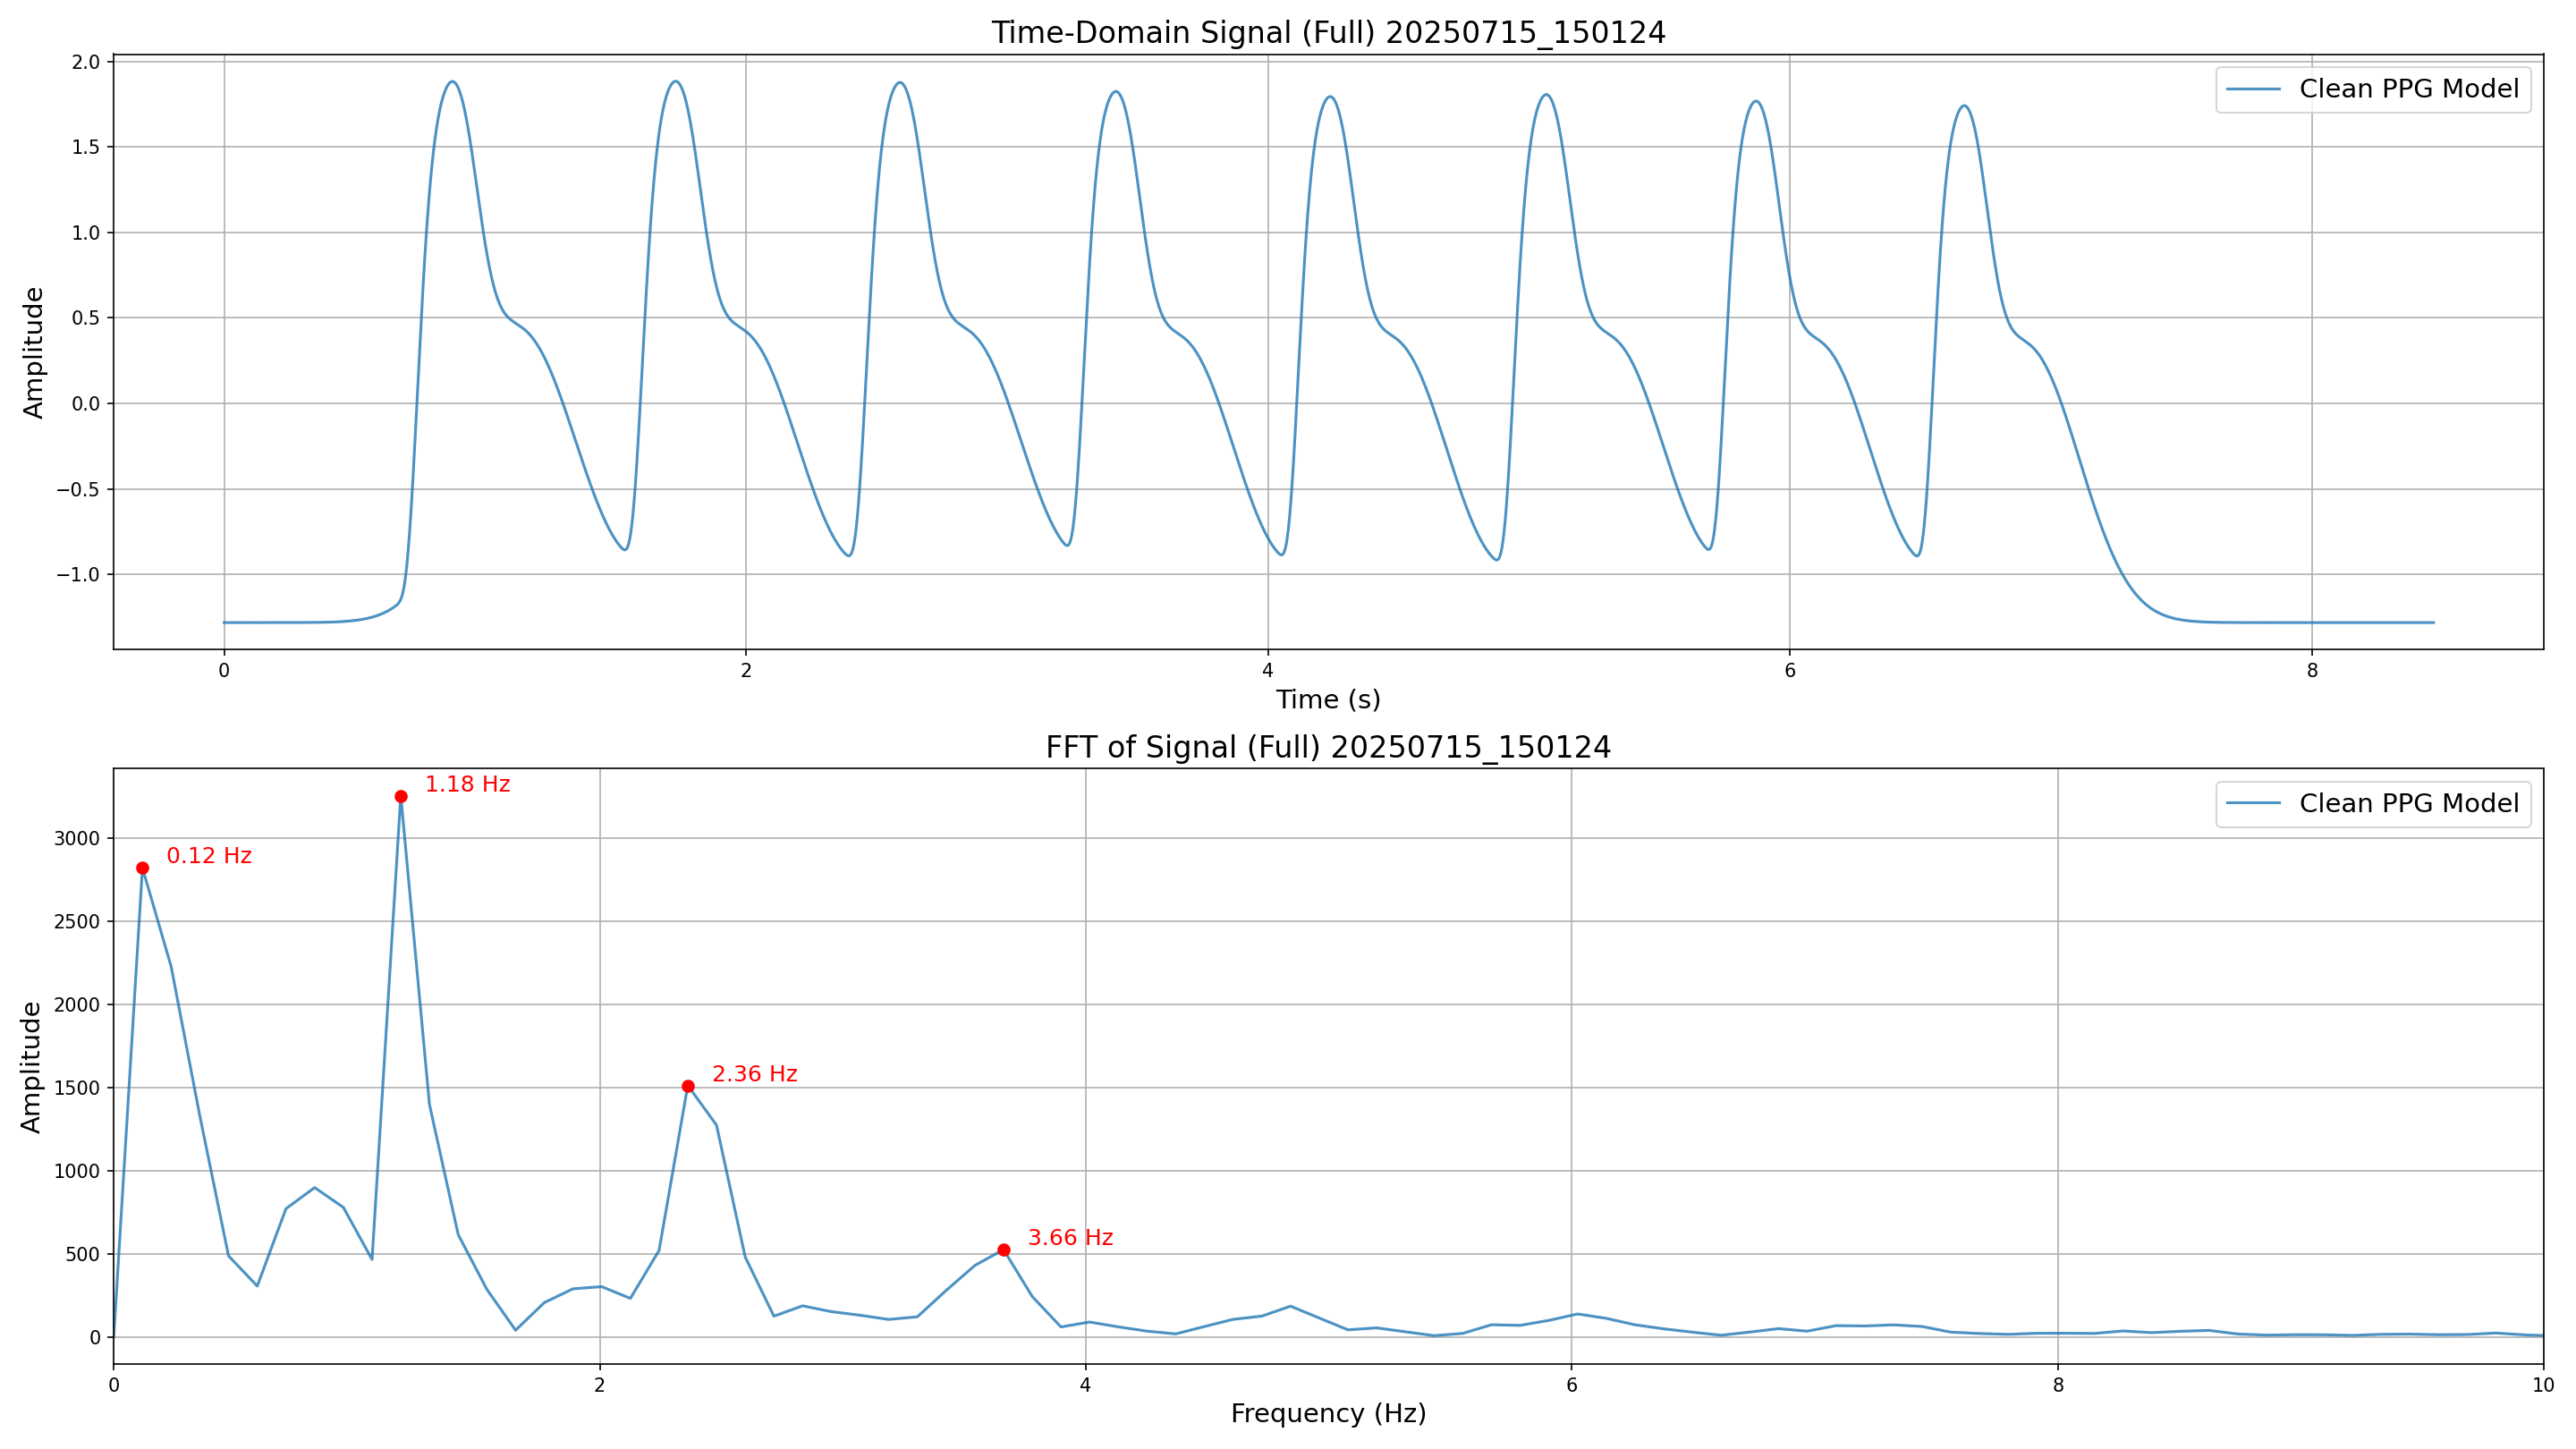Click the Time-Domain Signal (Full) title

click(x=1328, y=33)
